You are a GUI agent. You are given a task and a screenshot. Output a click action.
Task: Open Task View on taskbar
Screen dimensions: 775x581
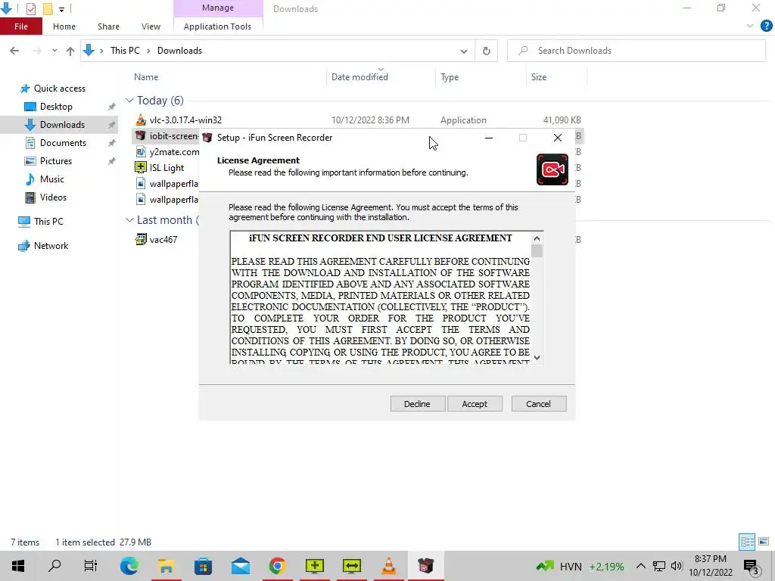pos(91,566)
